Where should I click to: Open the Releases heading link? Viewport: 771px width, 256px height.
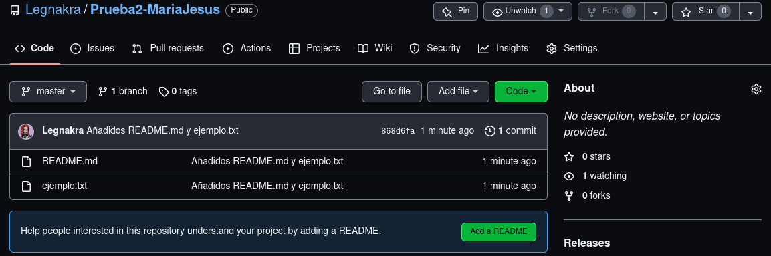(586, 243)
